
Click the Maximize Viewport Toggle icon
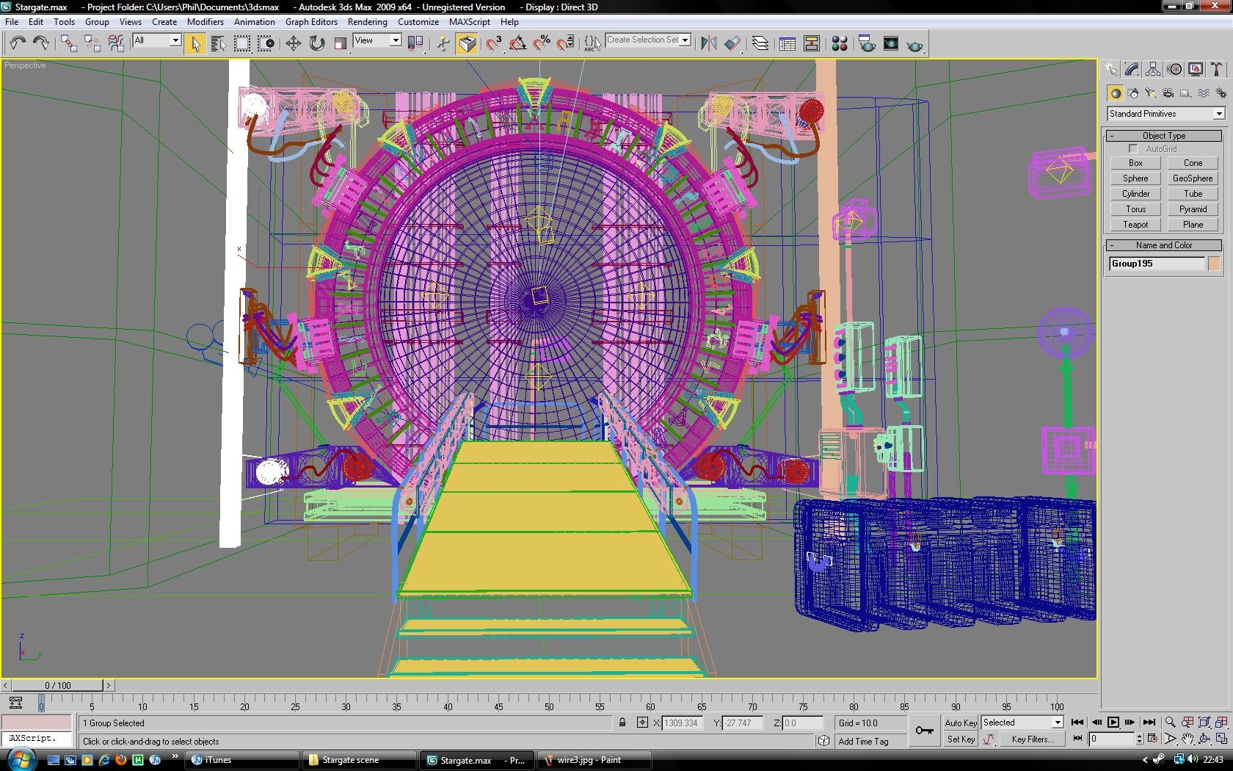pyautogui.click(x=1223, y=740)
